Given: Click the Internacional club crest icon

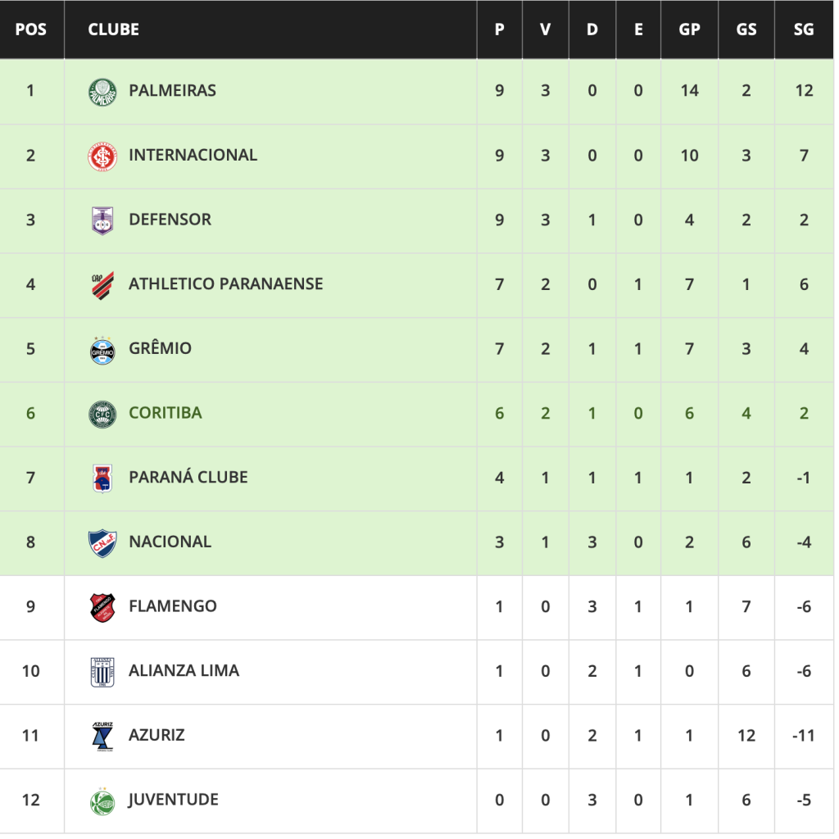Looking at the screenshot, I should click(102, 156).
